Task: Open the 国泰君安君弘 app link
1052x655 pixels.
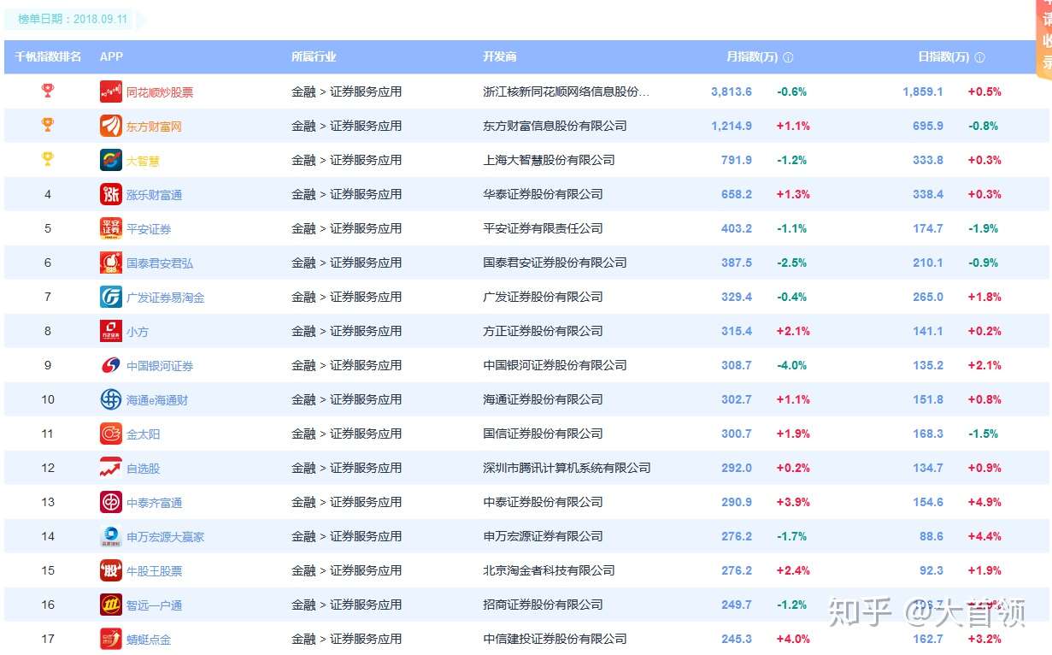Action: pyautogui.click(x=160, y=263)
